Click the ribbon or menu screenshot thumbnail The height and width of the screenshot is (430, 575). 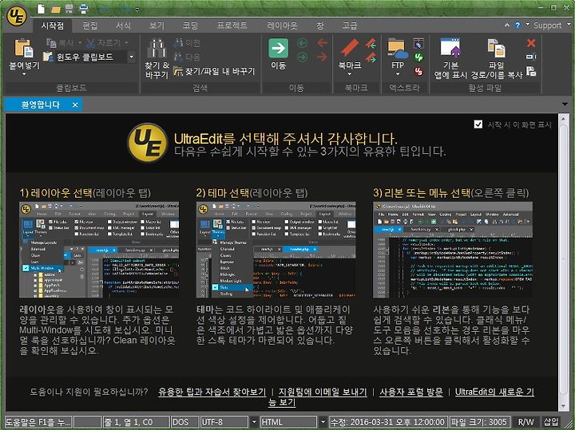tap(453, 250)
